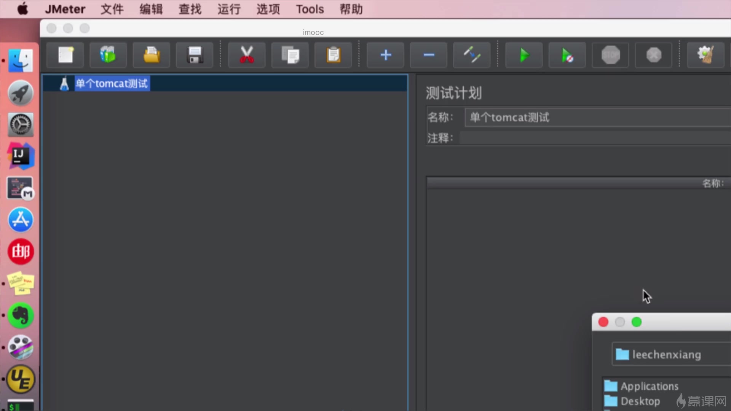This screenshot has height=411, width=731.
Task: Click the Paste clipboard icon
Action: (334, 55)
